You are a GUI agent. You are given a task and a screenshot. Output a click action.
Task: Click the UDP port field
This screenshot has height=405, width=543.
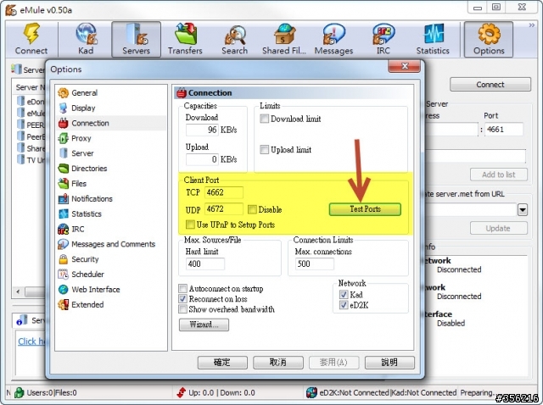click(x=224, y=209)
